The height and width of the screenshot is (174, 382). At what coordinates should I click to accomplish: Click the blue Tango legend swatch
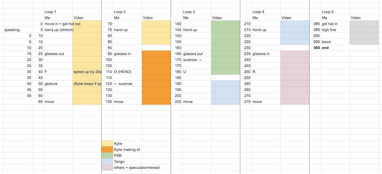(107, 161)
